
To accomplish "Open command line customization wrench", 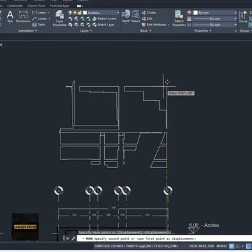I will (x=73, y=239).
